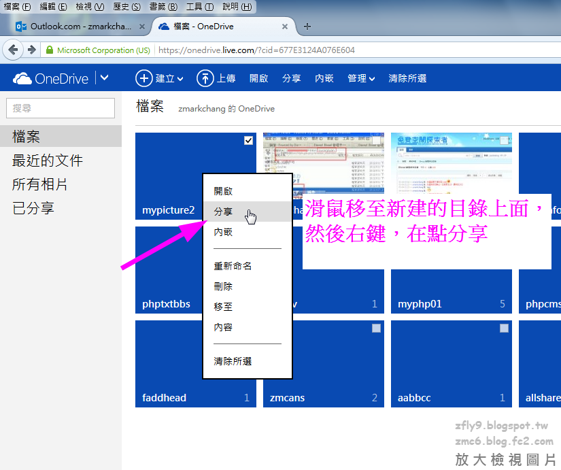Open the 編輯 (E) browser menu
This screenshot has width=561, height=470.
[x=53, y=6]
